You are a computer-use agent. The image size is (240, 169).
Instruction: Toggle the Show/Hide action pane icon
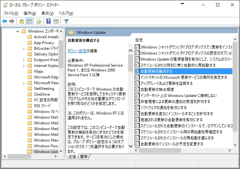56,21
